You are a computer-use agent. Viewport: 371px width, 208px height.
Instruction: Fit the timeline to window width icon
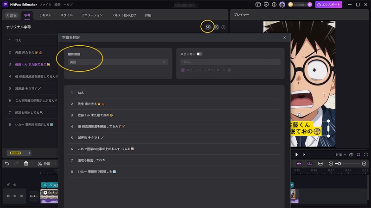320,164
